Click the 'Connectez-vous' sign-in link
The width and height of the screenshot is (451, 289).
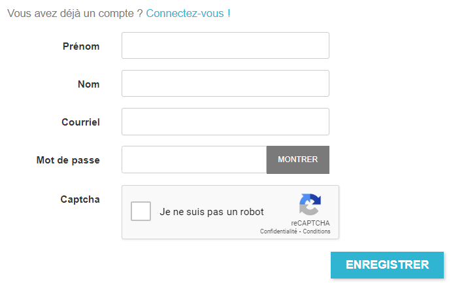coord(185,13)
